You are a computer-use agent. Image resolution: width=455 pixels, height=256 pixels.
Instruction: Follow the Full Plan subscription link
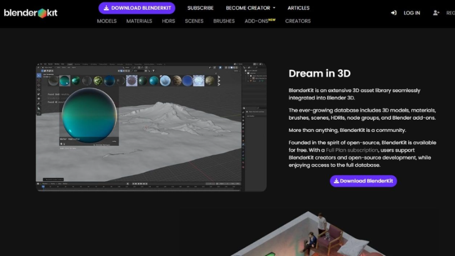click(x=352, y=150)
